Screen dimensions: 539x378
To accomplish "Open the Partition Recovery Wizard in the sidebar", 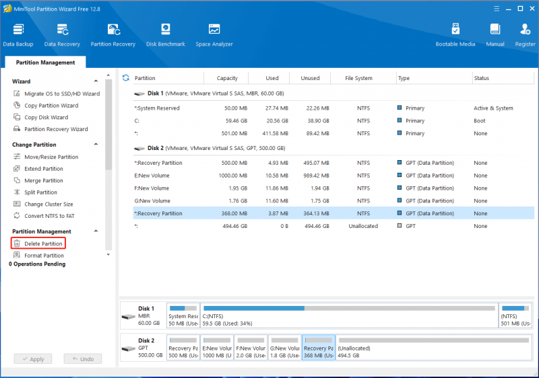I will coord(51,129).
